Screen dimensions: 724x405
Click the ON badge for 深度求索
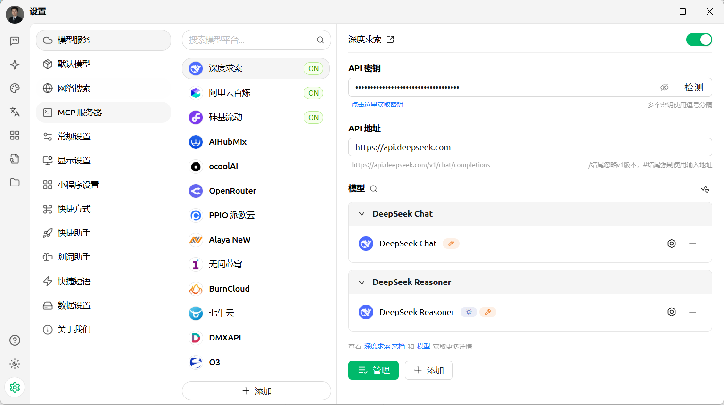[x=313, y=69]
